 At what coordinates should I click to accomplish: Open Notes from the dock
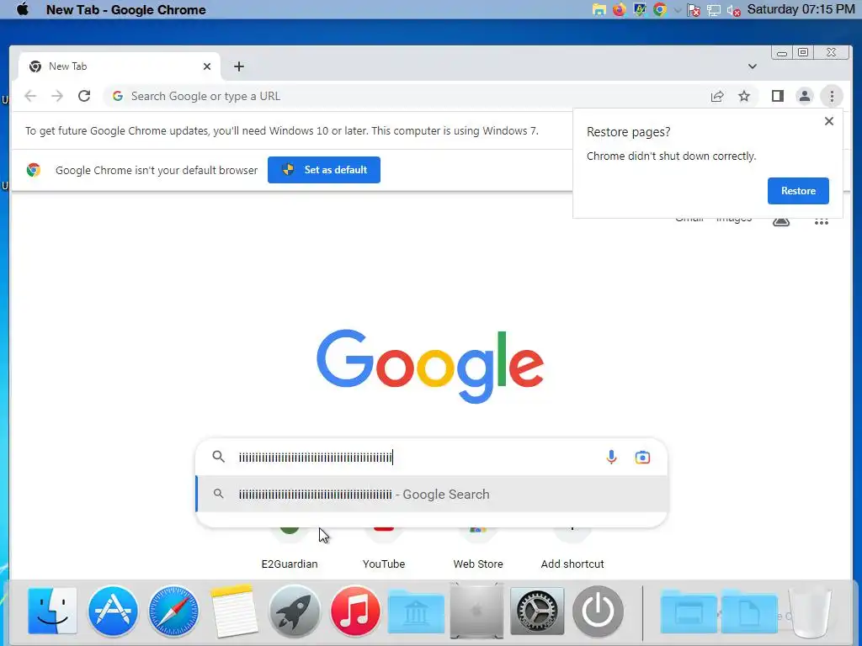(x=234, y=611)
